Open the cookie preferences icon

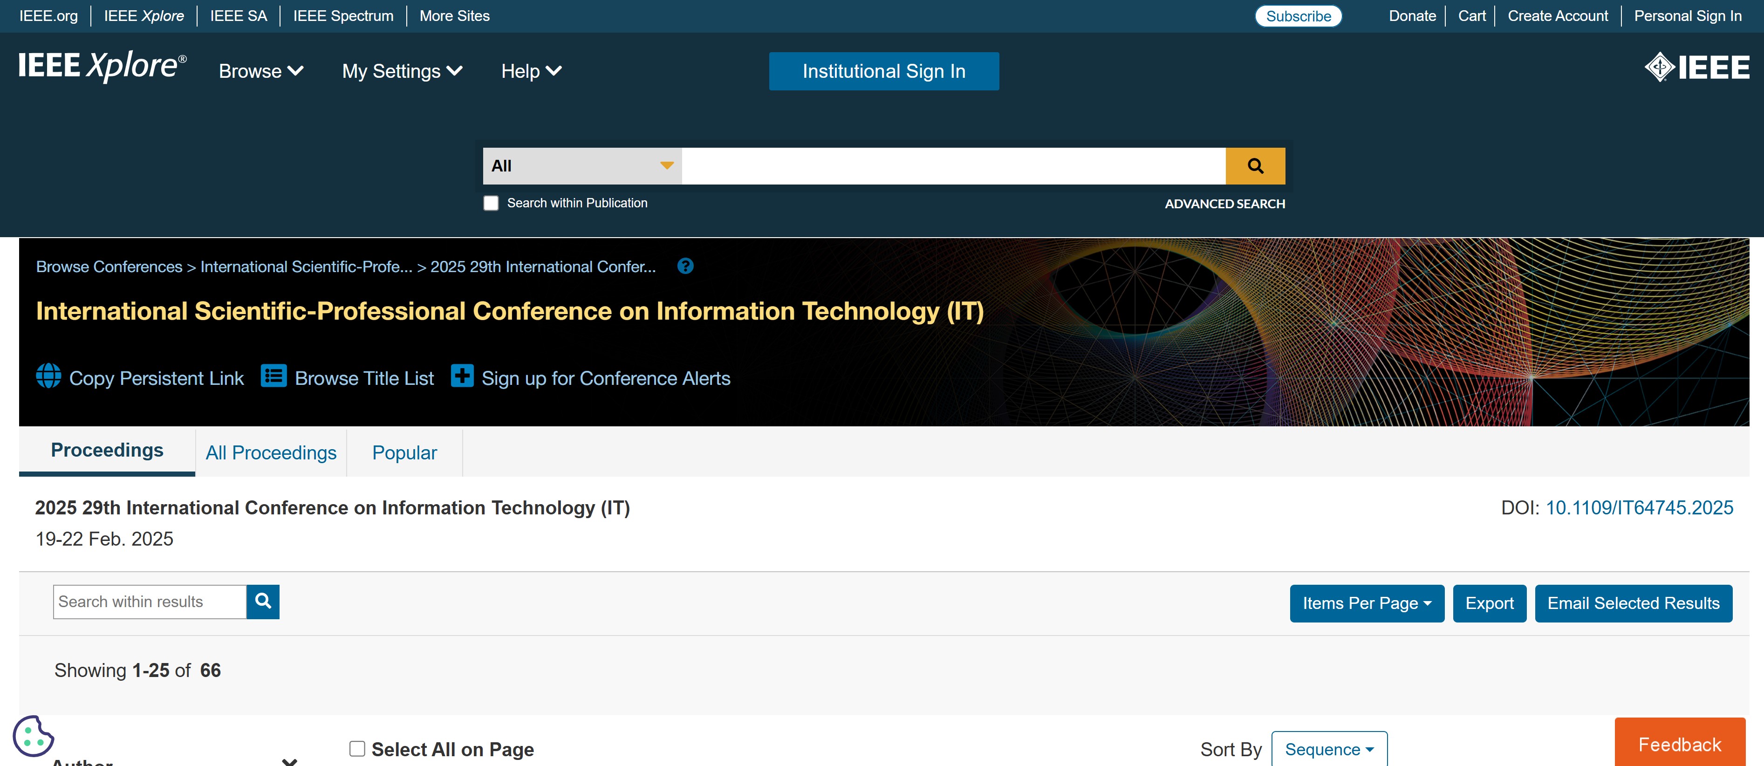pyautogui.click(x=33, y=736)
